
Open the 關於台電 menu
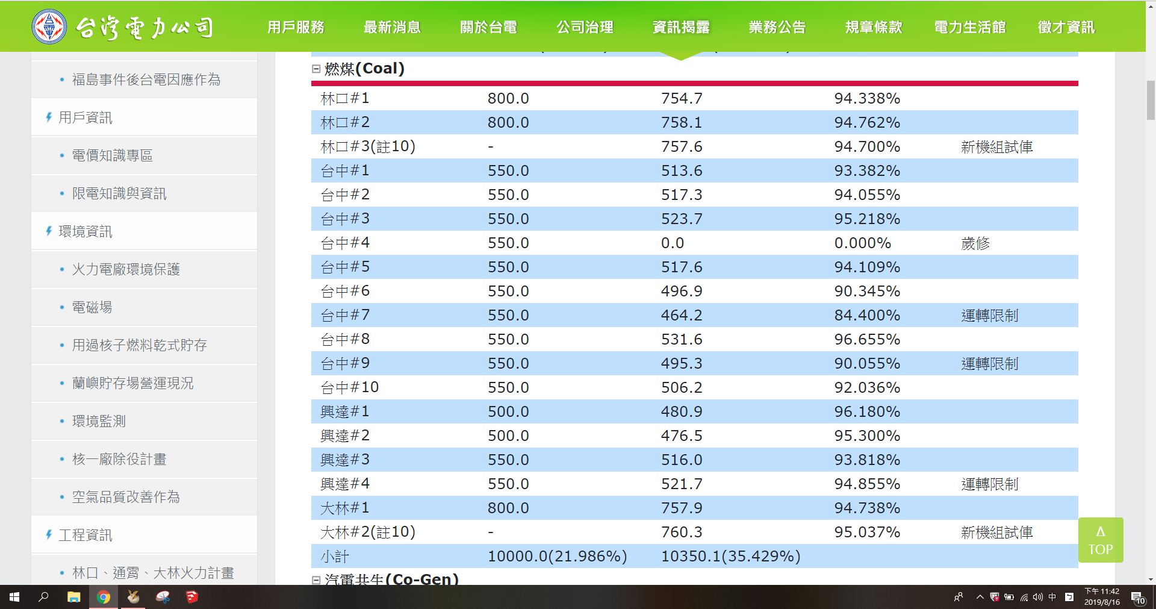tap(488, 27)
